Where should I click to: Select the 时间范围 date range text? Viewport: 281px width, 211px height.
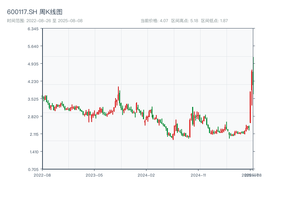(x=45, y=21)
